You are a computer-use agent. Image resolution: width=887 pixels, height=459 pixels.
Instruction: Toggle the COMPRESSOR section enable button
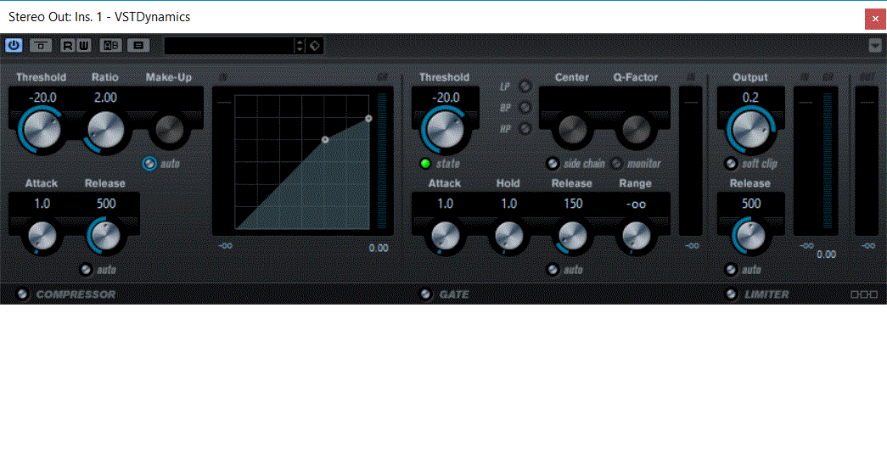pos(22,294)
